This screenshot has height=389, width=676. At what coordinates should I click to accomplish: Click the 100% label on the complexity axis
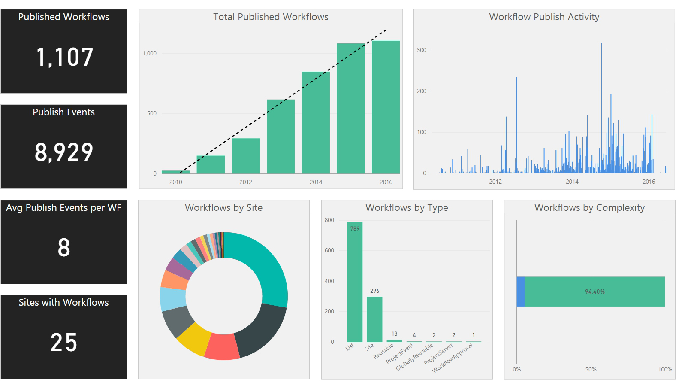pos(665,369)
